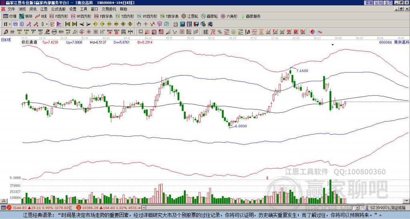Select the crosshair plus cursor tool
Image resolution: width=410 pixels, height=219 pixels.
pyautogui.click(x=146, y=24)
